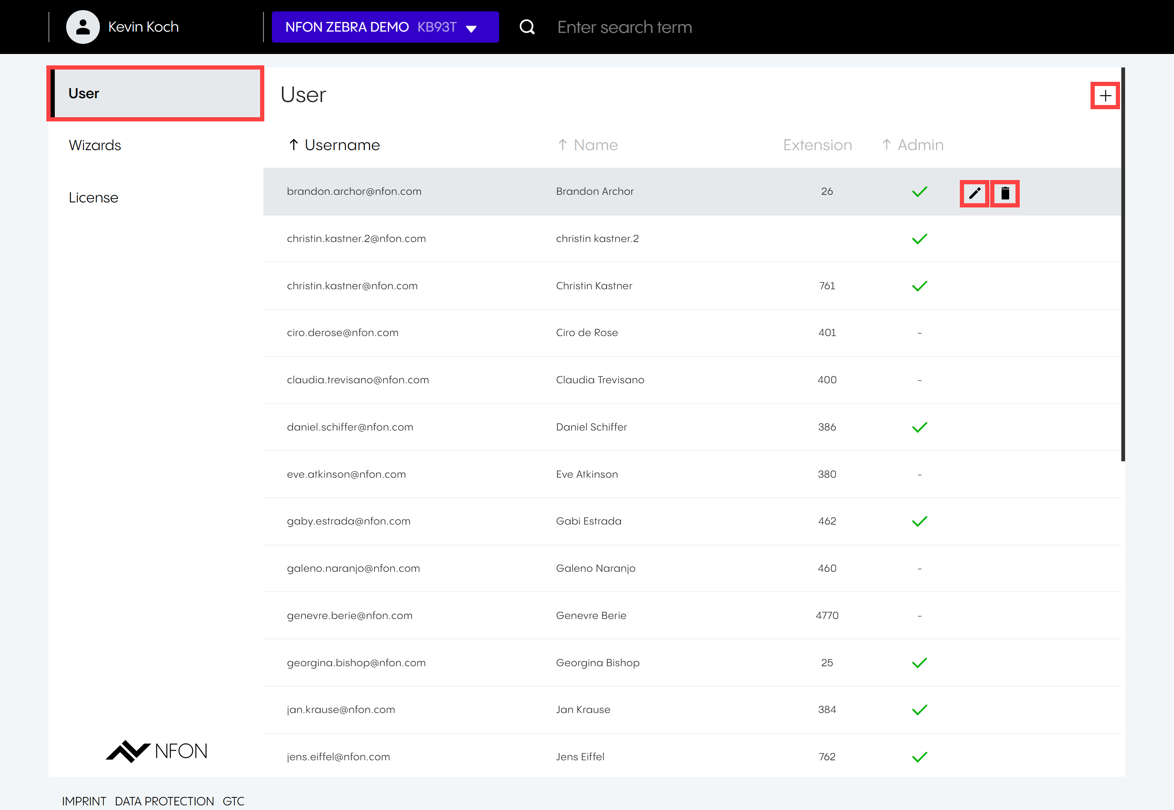Click the admin dash for Ciro de Rose
The image size is (1174, 810).
click(919, 333)
